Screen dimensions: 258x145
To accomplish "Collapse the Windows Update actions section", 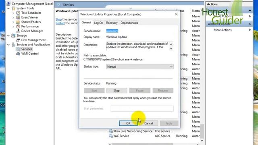I will (x=250, y=24).
